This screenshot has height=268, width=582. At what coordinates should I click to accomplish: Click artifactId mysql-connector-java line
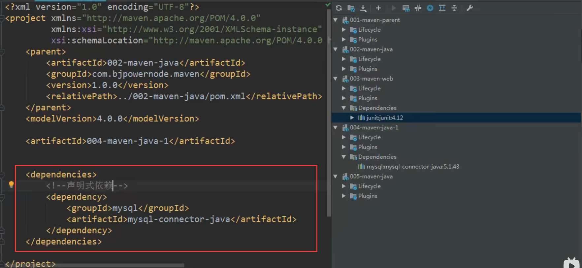(181, 219)
